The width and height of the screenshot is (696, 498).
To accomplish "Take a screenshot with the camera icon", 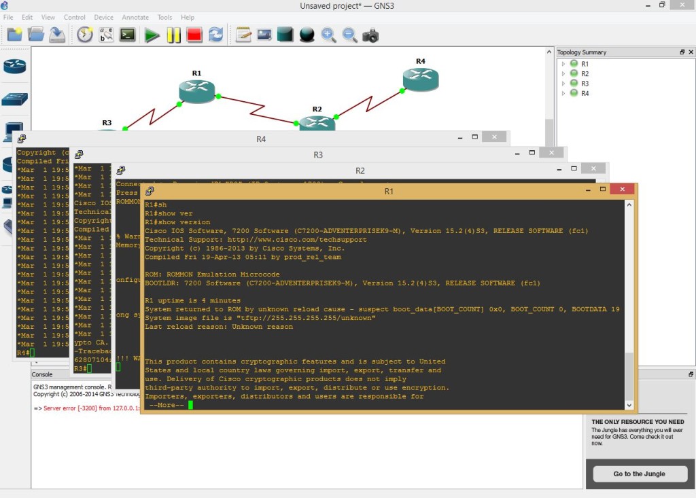I will pos(370,35).
